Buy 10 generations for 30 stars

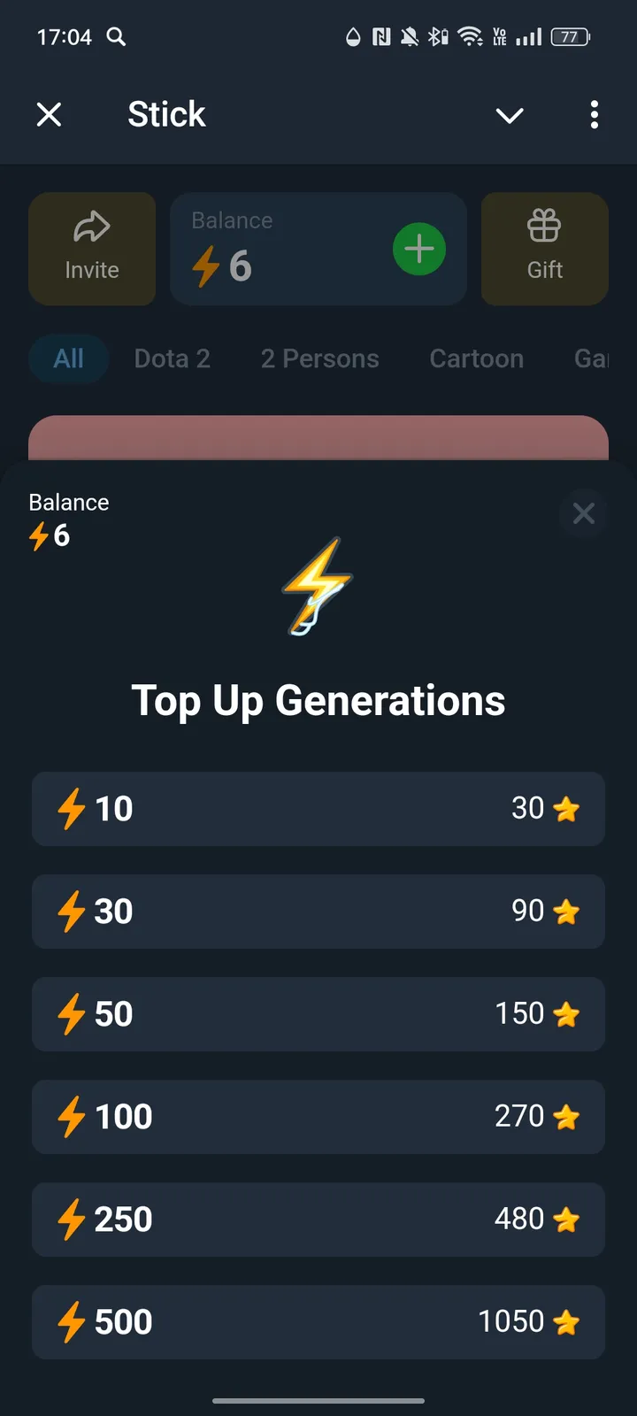(318, 809)
